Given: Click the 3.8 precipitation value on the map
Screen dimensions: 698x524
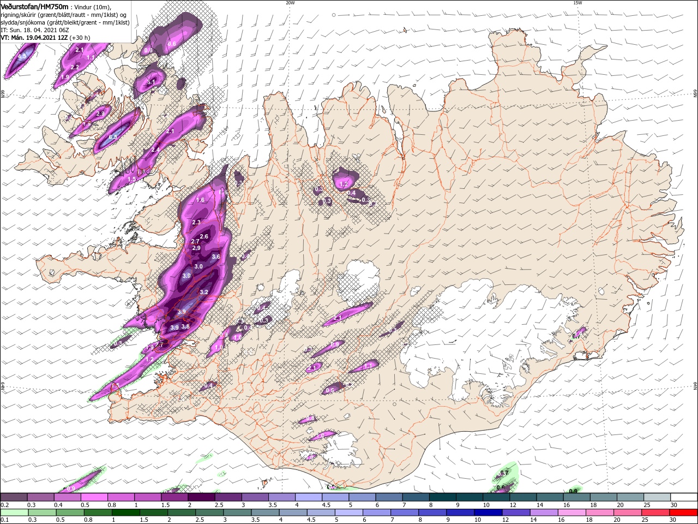Looking at the screenshot, I should (185, 327).
